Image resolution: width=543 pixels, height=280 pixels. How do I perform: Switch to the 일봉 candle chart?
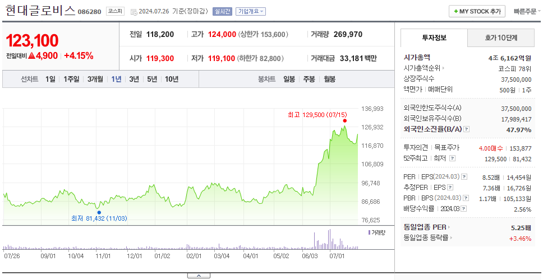(289, 79)
